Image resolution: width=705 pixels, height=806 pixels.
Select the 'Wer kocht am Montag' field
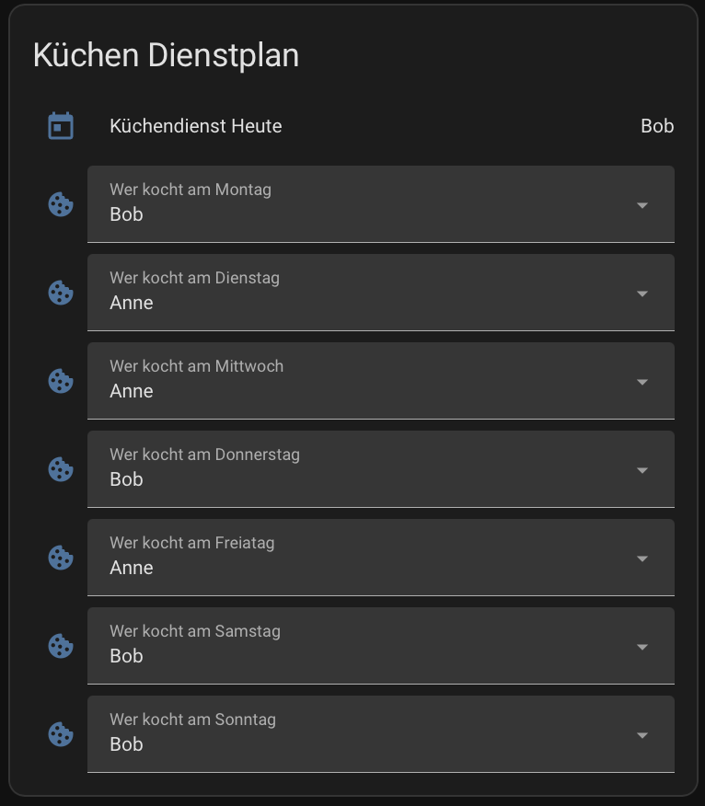(x=350, y=204)
